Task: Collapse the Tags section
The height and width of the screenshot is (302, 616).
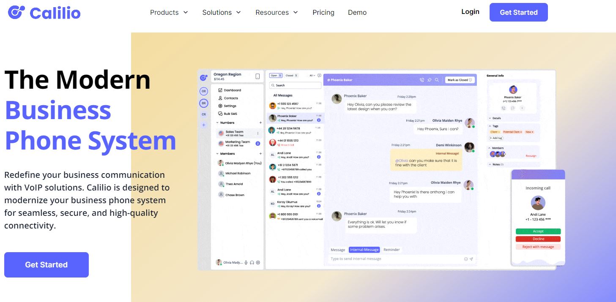Action: coord(493,126)
